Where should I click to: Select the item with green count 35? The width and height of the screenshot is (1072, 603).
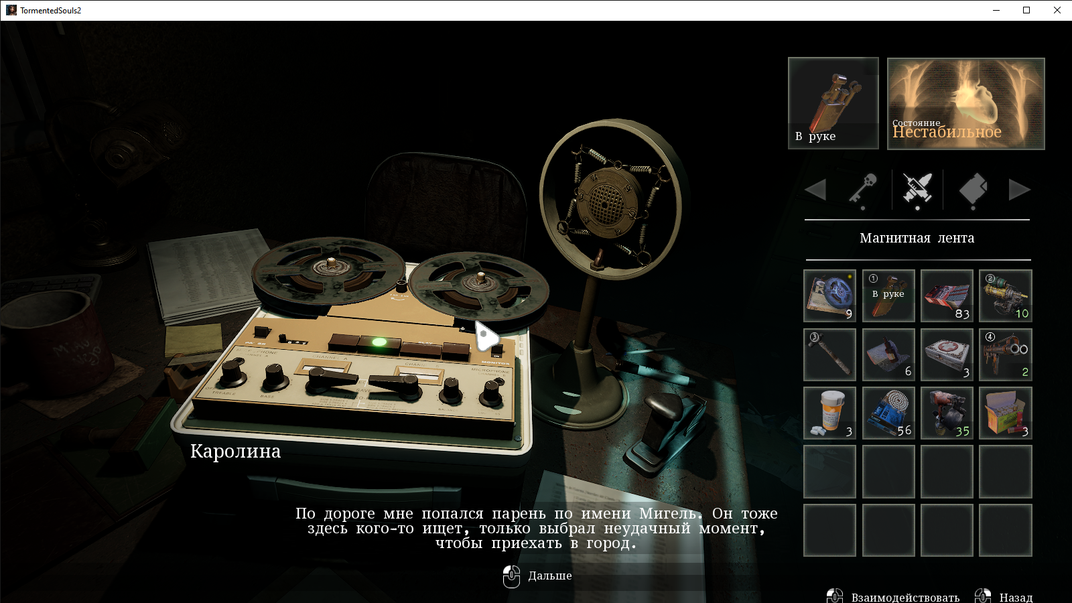[947, 413]
